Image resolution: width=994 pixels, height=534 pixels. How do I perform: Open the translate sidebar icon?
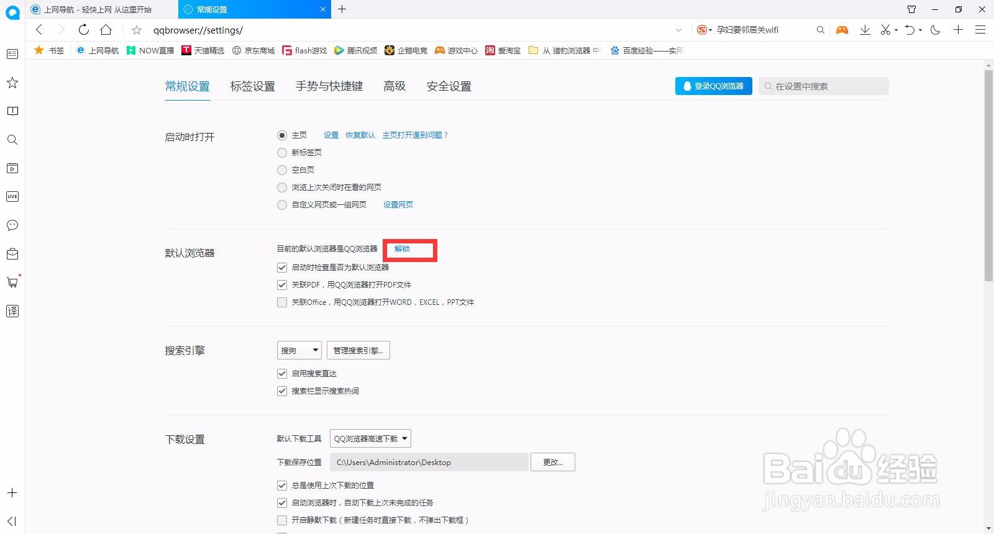coord(12,311)
